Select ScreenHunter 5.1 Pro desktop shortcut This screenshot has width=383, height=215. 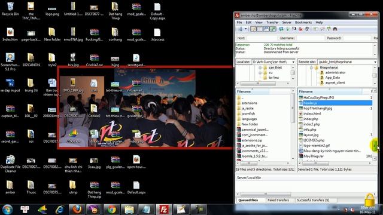10,62
